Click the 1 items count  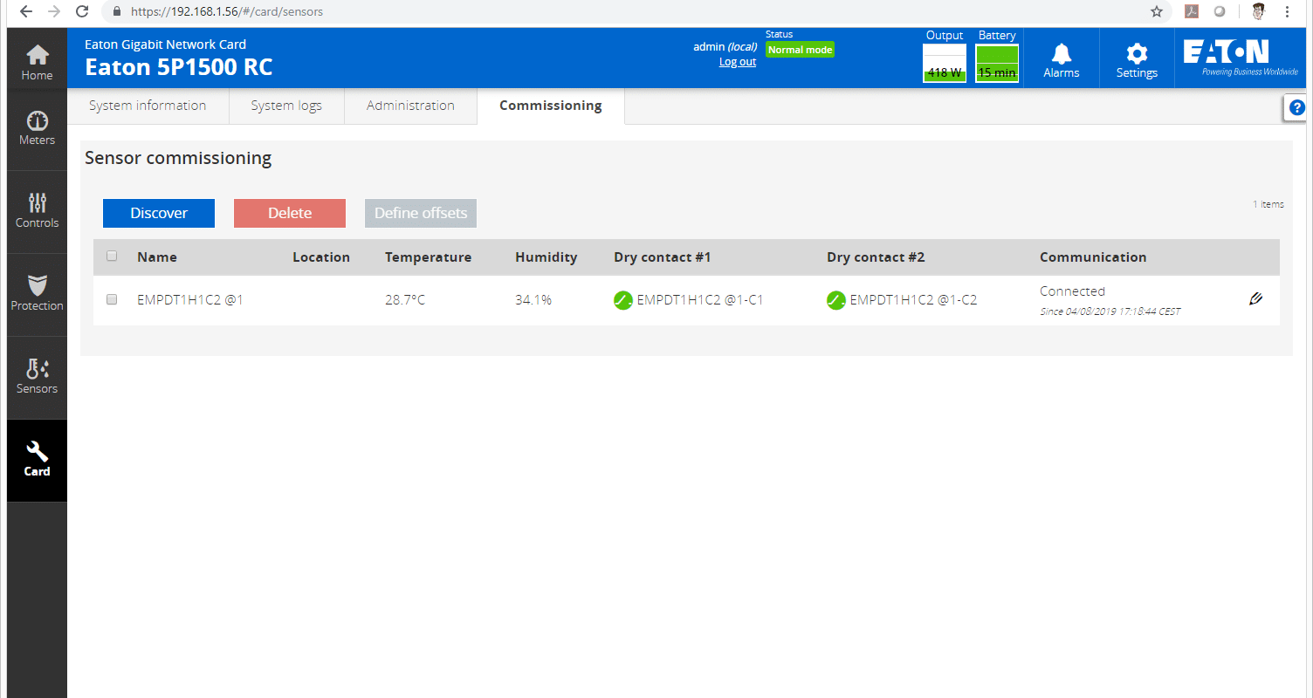(x=1268, y=204)
